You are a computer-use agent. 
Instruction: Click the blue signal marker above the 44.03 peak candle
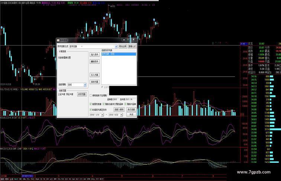(107, 14)
